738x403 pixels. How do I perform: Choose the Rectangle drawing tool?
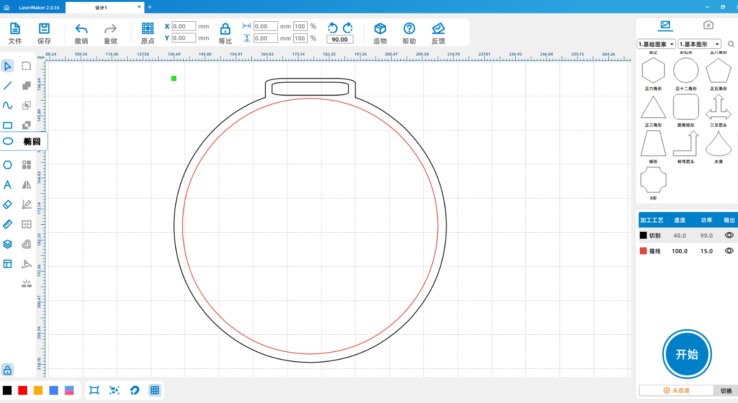[x=8, y=125]
